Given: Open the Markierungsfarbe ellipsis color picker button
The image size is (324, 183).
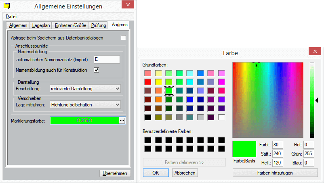Looking at the screenshot, I should coord(122,121).
